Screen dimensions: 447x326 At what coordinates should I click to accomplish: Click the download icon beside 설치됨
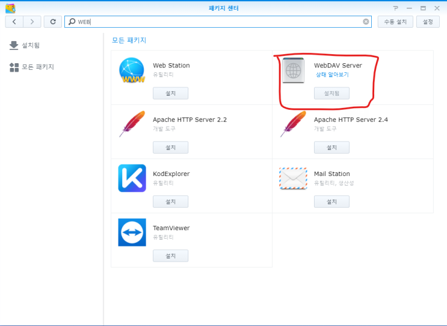(x=14, y=45)
